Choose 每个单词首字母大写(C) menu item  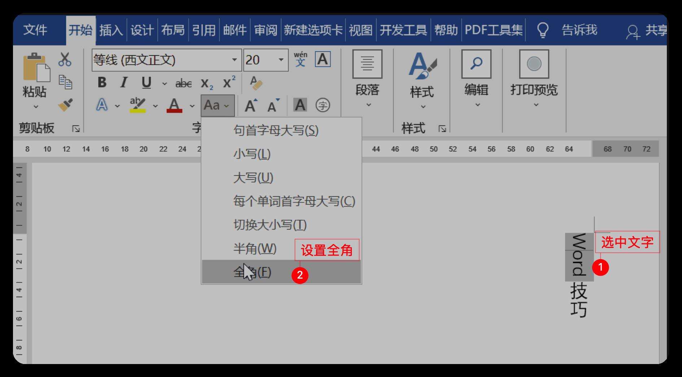coord(281,201)
